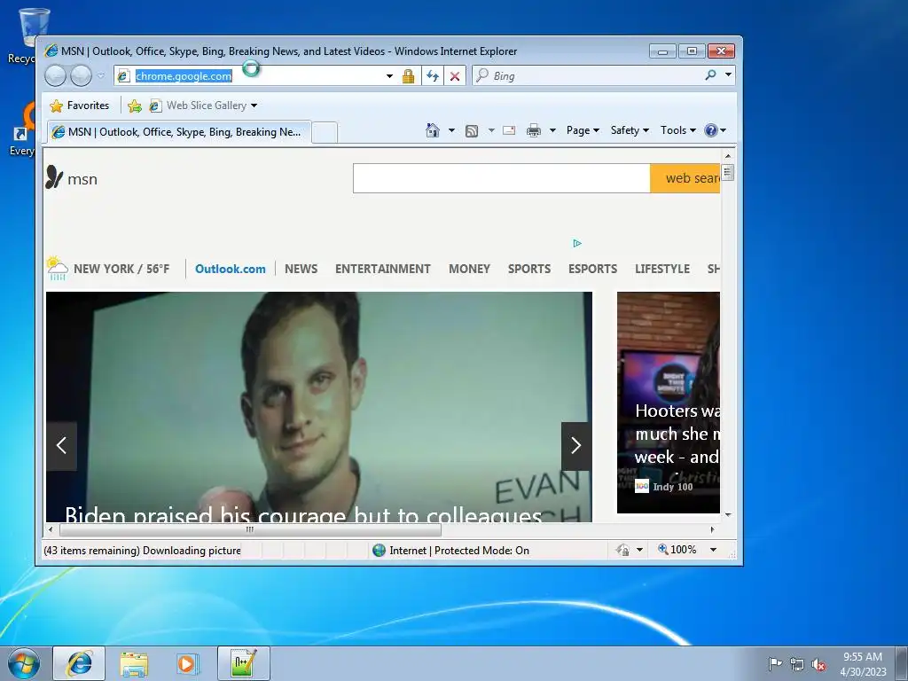Click the red Stop loading icon
The height and width of the screenshot is (681, 908).
[x=455, y=76]
